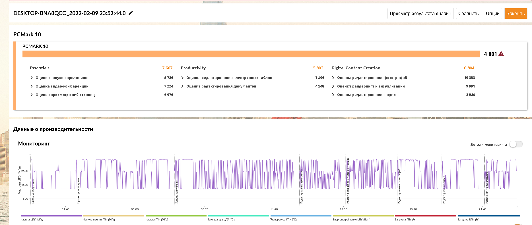Click the orange 'Закрыть' button
This screenshot has height=225, width=532.
click(x=515, y=13)
